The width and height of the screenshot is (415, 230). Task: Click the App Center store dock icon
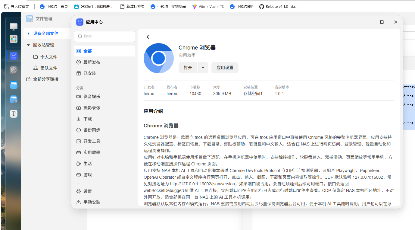point(14,56)
